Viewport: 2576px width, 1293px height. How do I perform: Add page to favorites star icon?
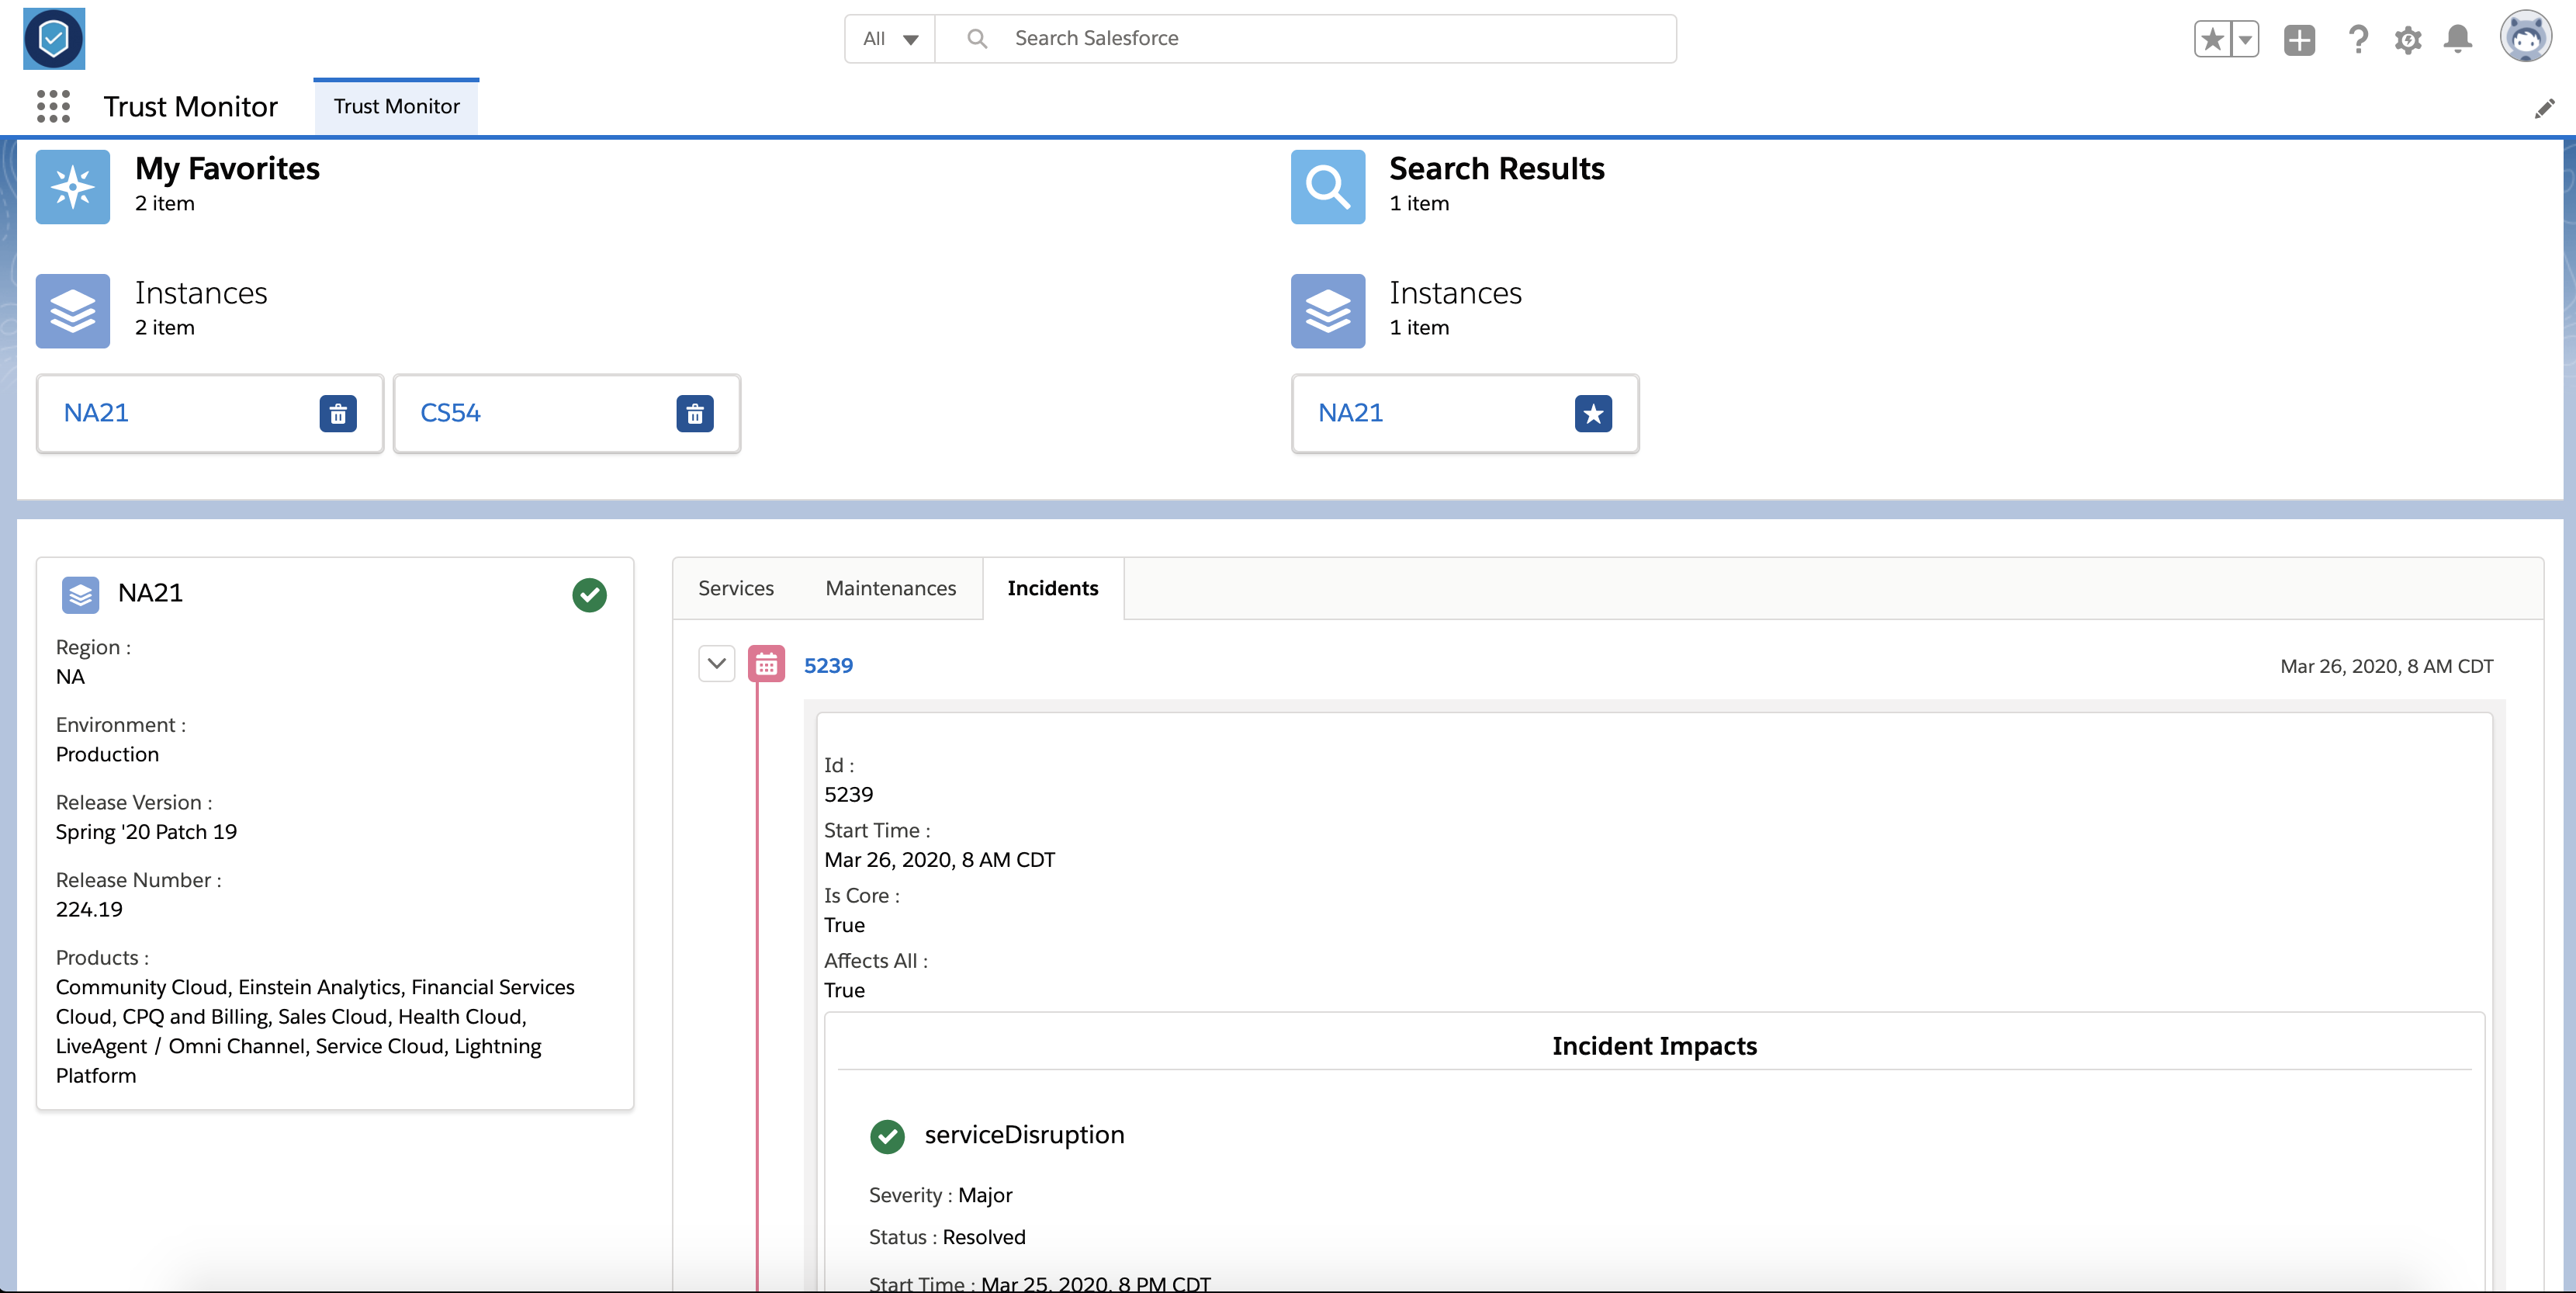click(x=2212, y=39)
